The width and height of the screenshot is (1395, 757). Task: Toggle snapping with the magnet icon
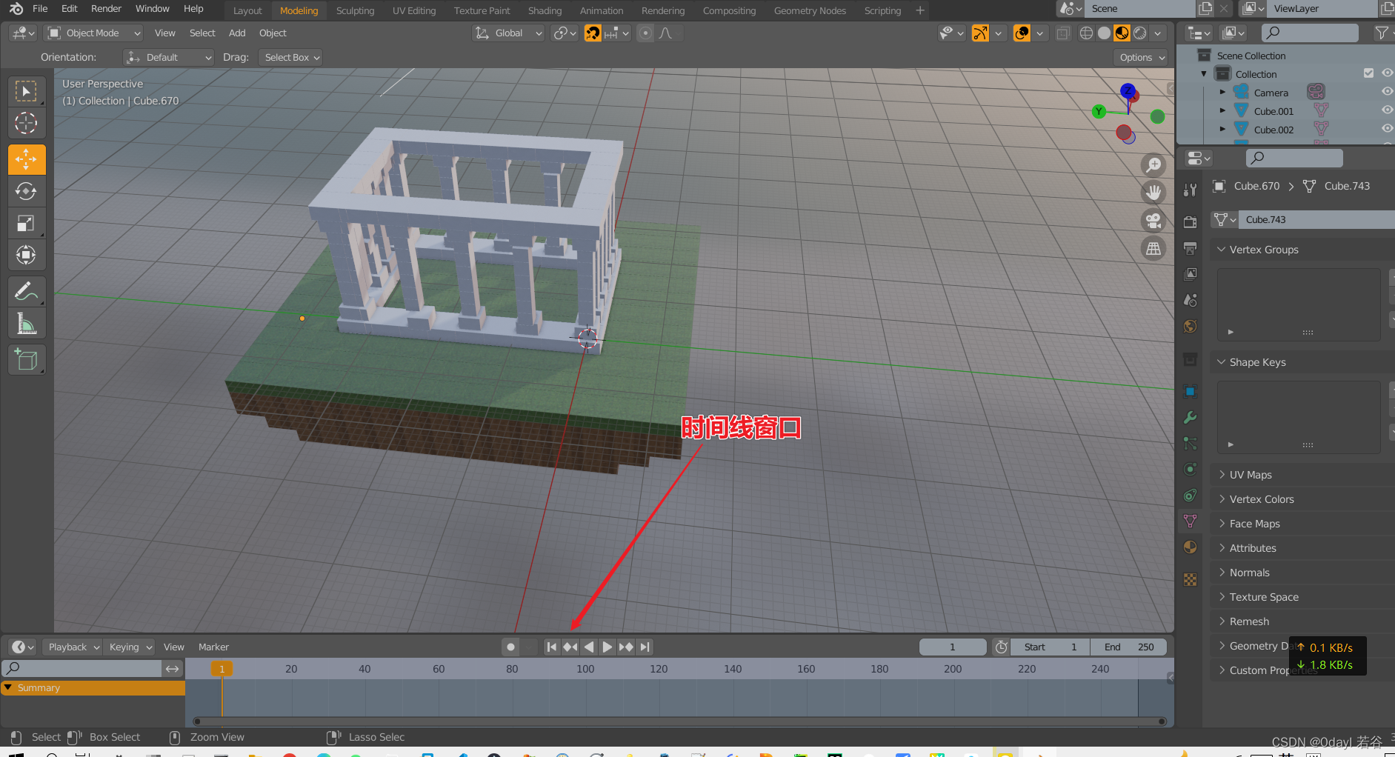coord(593,33)
